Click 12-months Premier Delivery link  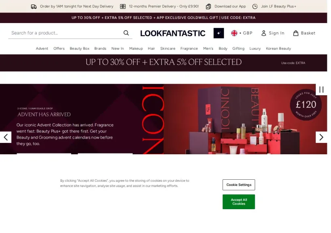coord(159,6)
